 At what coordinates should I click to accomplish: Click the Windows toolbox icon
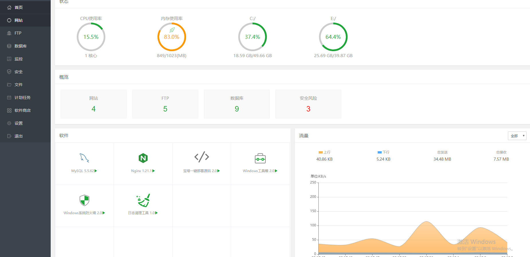260,158
